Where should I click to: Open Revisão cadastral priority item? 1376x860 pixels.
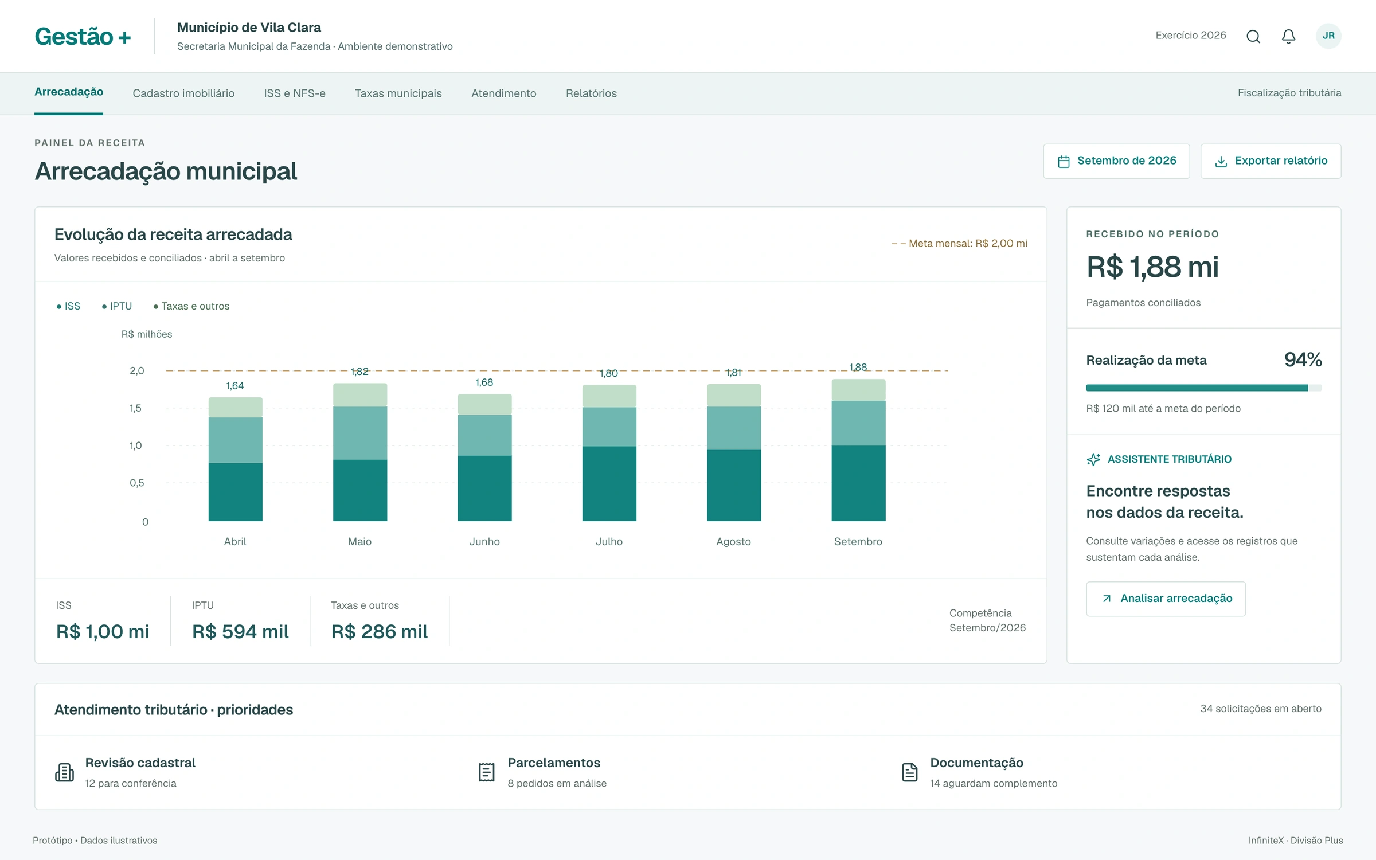point(126,772)
